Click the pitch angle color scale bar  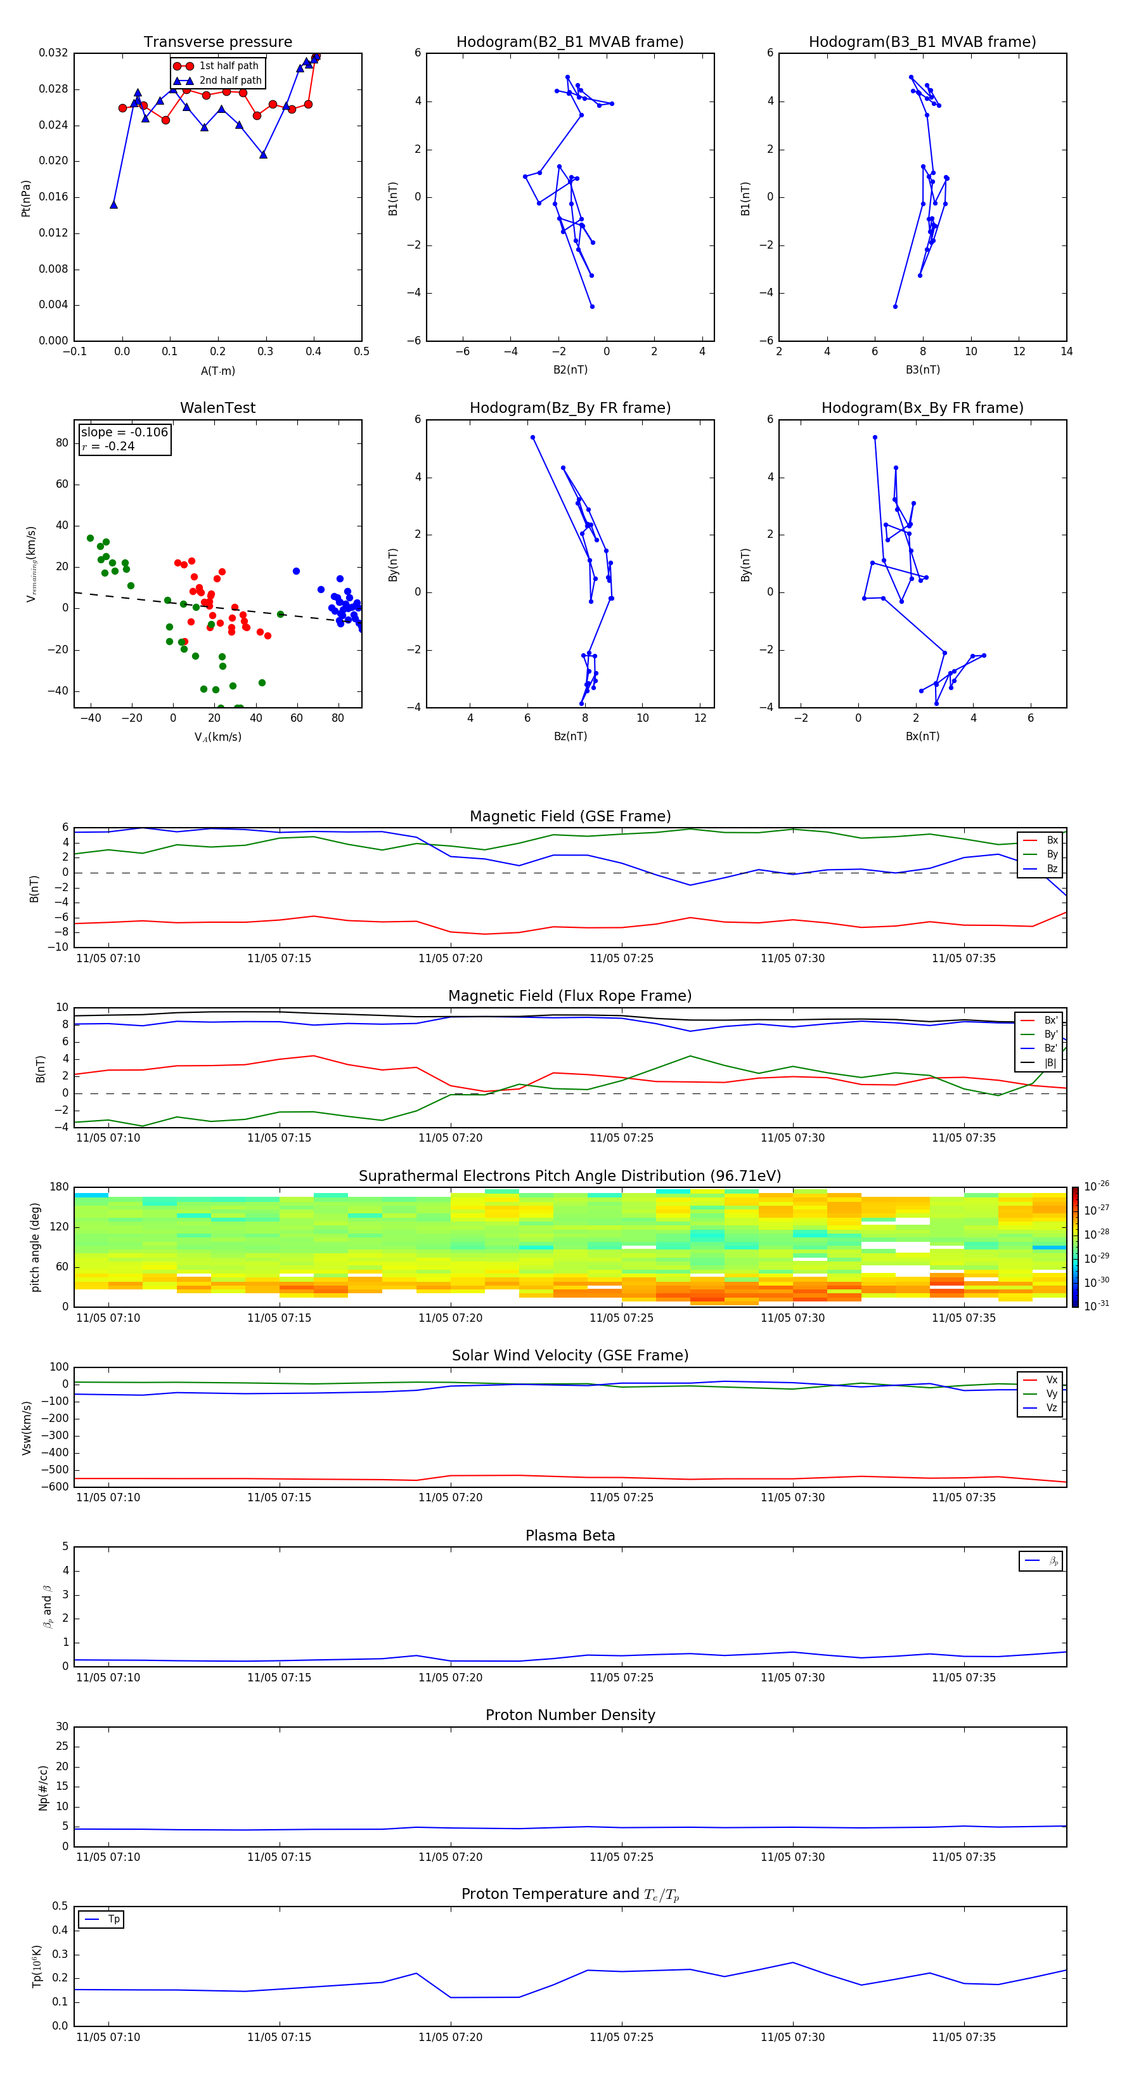tap(1075, 1247)
